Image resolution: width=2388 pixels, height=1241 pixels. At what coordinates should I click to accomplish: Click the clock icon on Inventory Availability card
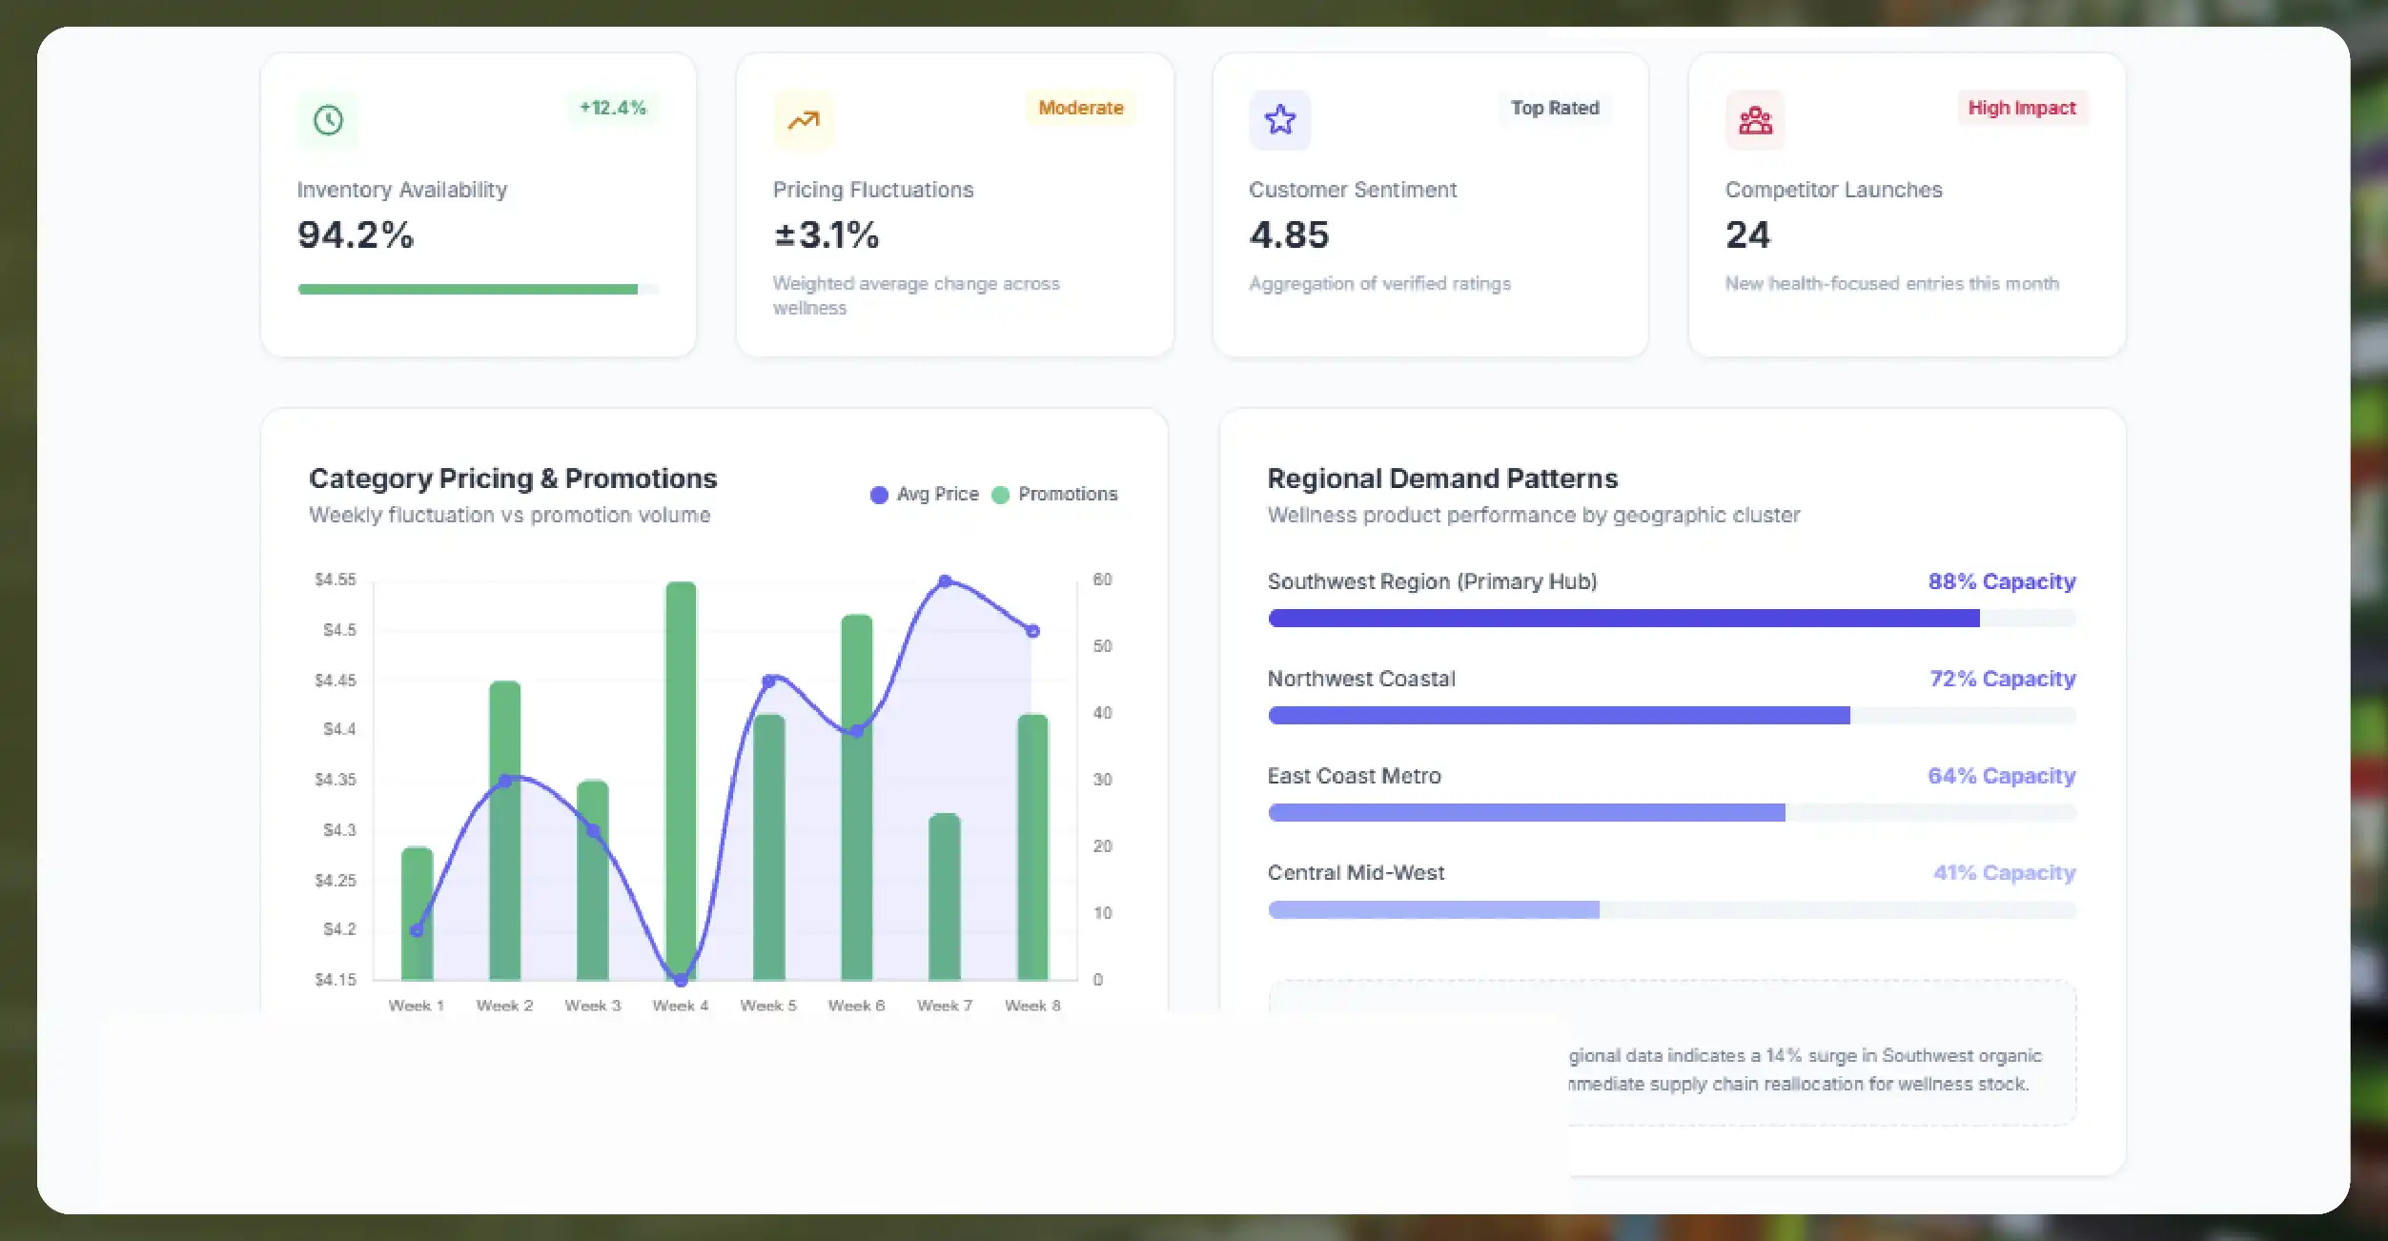pyautogui.click(x=328, y=120)
